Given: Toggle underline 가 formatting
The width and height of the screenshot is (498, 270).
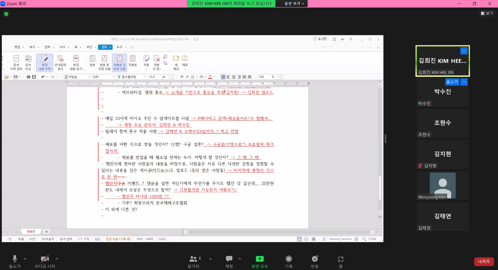Looking at the screenshot, I should pyautogui.click(x=192, y=77).
